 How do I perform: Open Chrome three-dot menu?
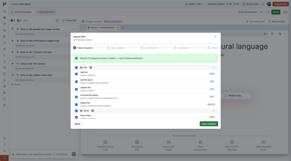(x=285, y=34)
